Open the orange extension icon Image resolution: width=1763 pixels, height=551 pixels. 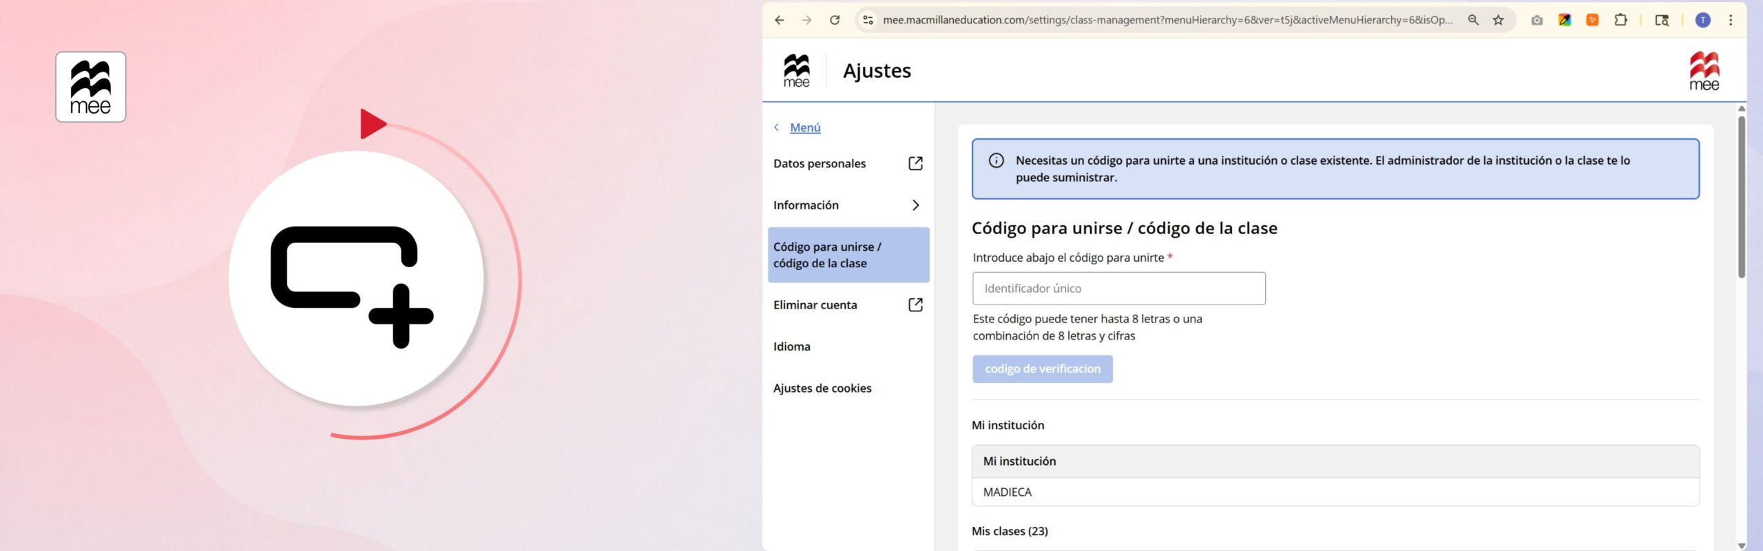[1592, 20]
